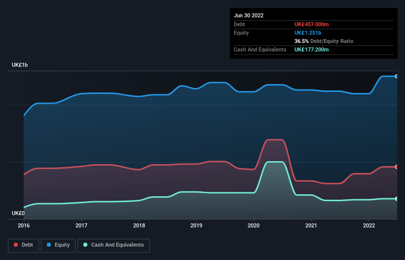This screenshot has height=260, width=405.
Task: Toggle the Equity series legend button
Action: (x=58, y=245)
